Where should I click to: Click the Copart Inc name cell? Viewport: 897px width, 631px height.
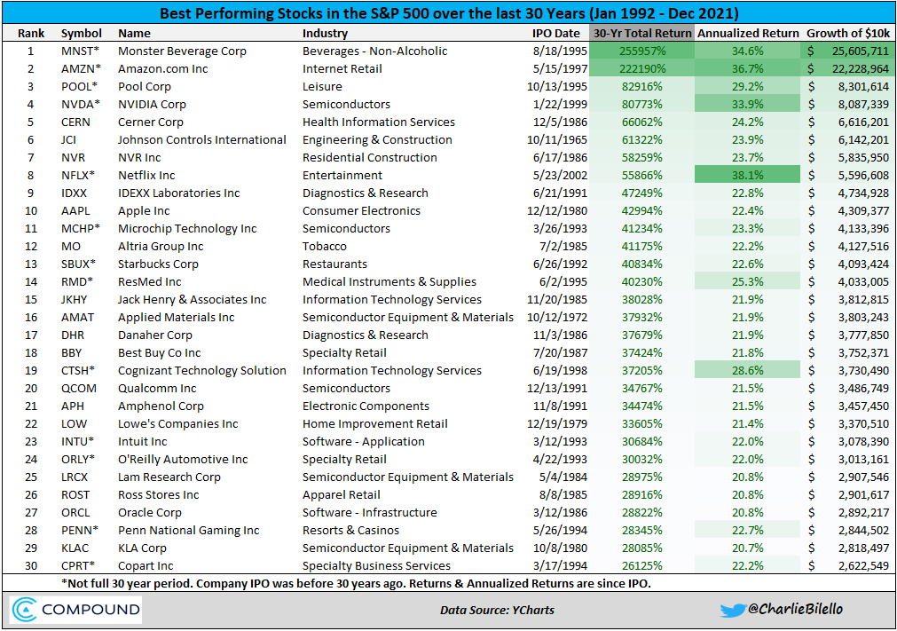[x=146, y=565]
